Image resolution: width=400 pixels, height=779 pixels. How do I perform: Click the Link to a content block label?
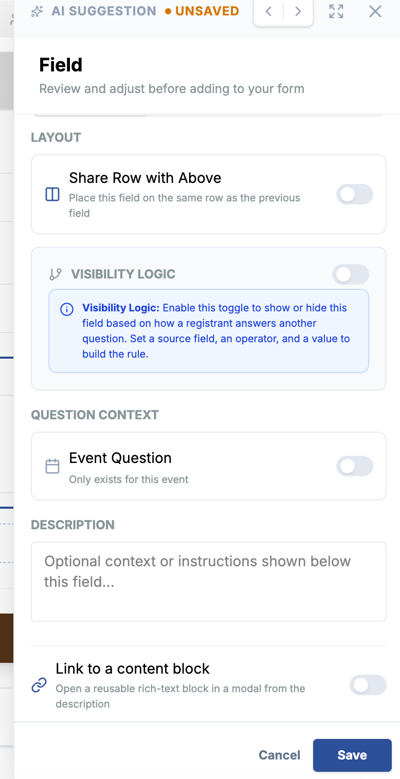point(133,669)
